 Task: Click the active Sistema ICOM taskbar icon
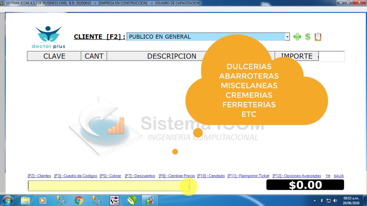click(150, 200)
